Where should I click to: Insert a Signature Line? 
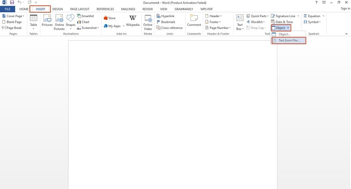[283, 16]
